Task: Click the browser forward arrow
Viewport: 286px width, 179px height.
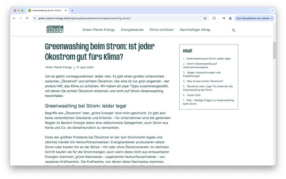Action: 21,18
